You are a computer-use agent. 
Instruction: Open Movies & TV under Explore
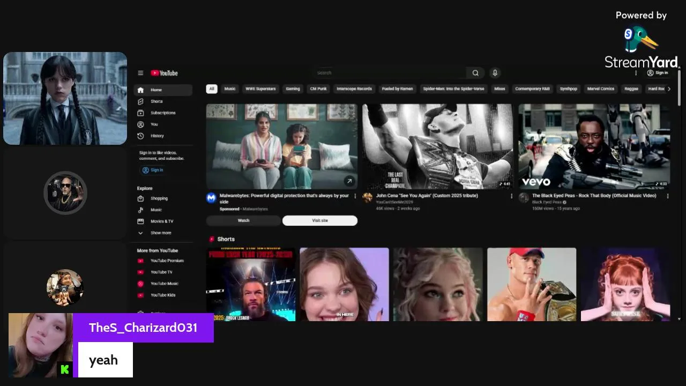(163, 221)
